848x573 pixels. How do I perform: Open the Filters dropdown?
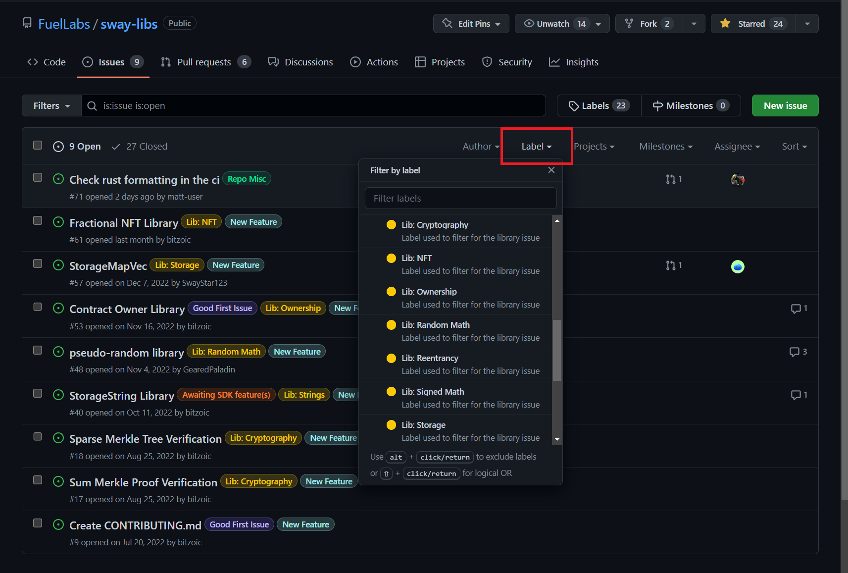pyautogui.click(x=51, y=105)
